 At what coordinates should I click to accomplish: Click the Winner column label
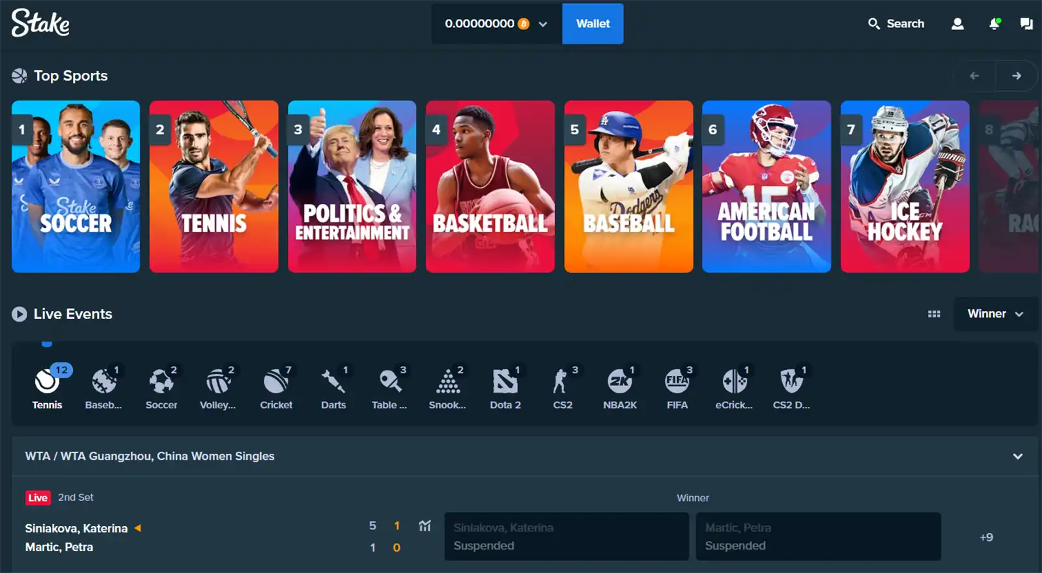(x=692, y=497)
